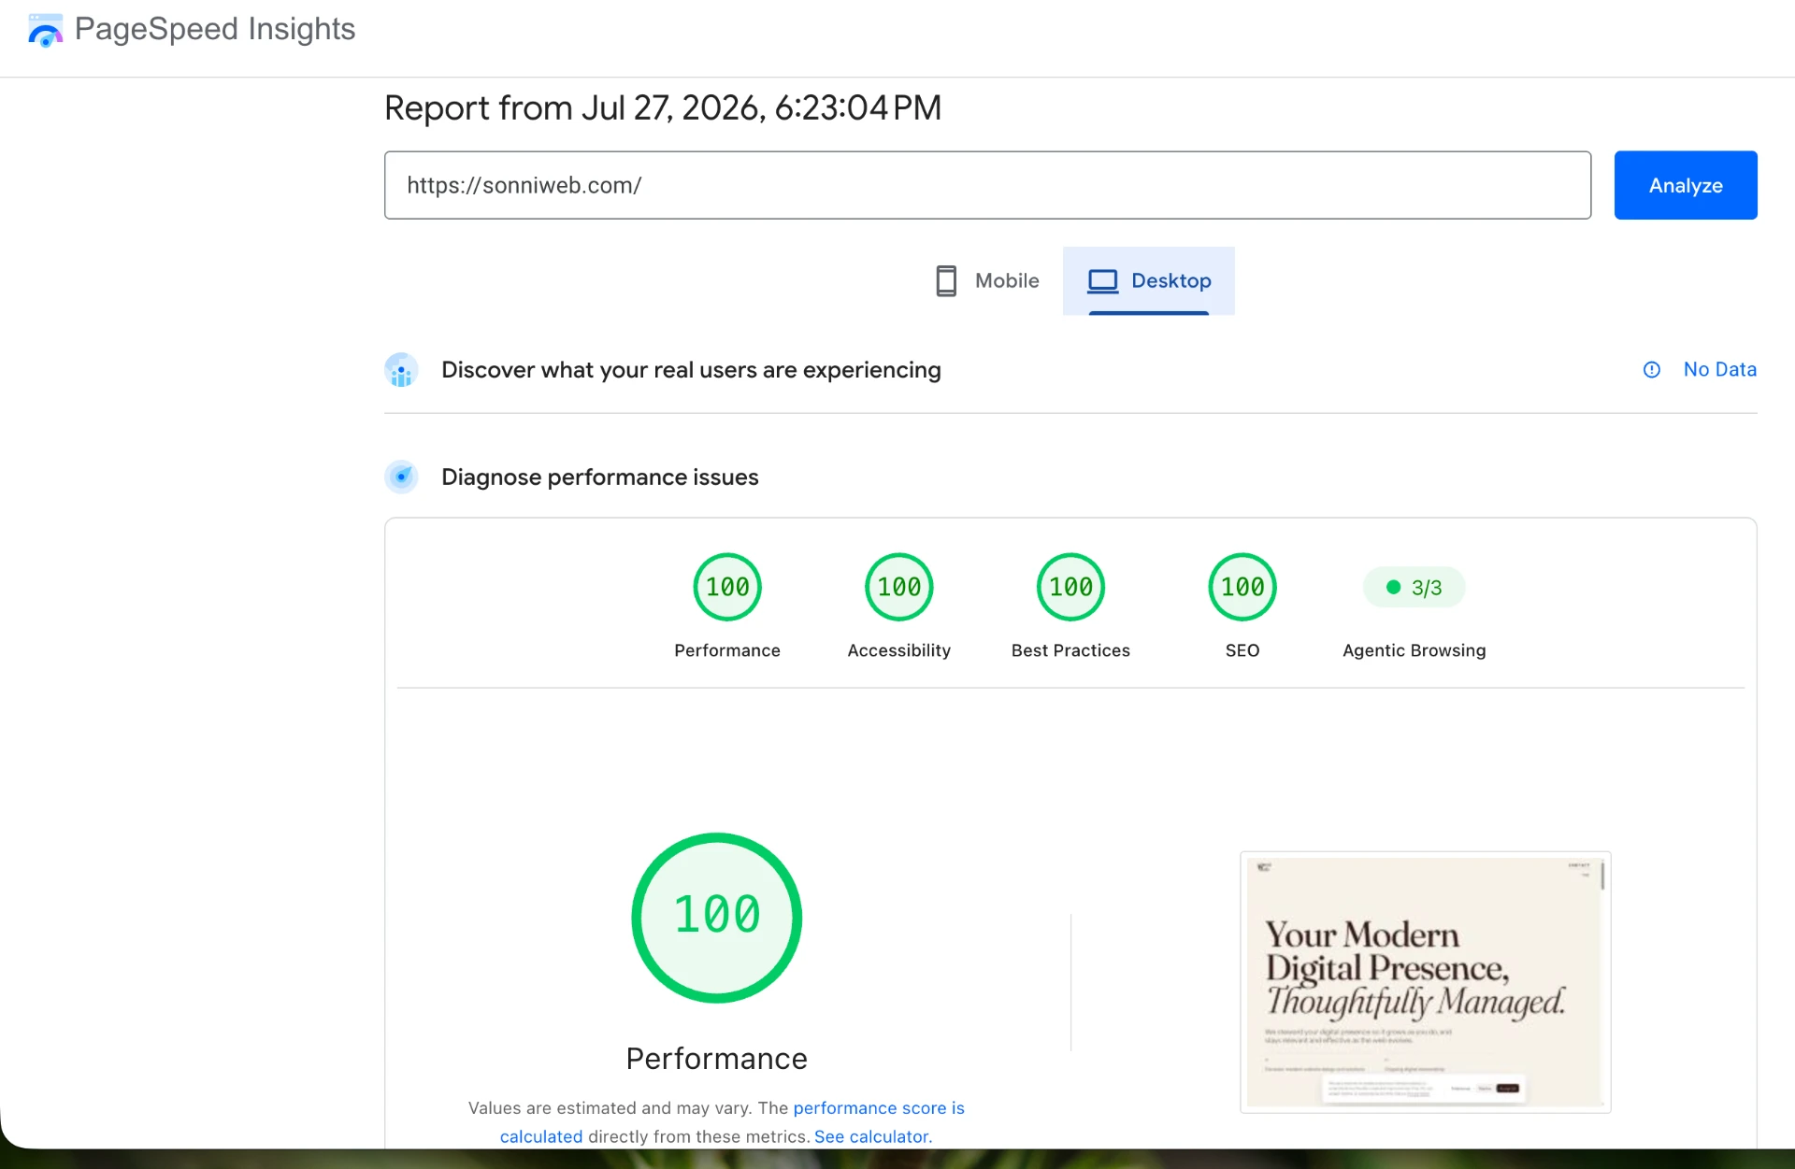Viewport: 1795px width, 1169px height.
Task: Click the large Performance 100 gauge
Action: (717, 918)
